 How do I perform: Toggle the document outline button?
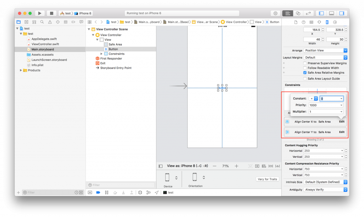[x=160, y=166]
